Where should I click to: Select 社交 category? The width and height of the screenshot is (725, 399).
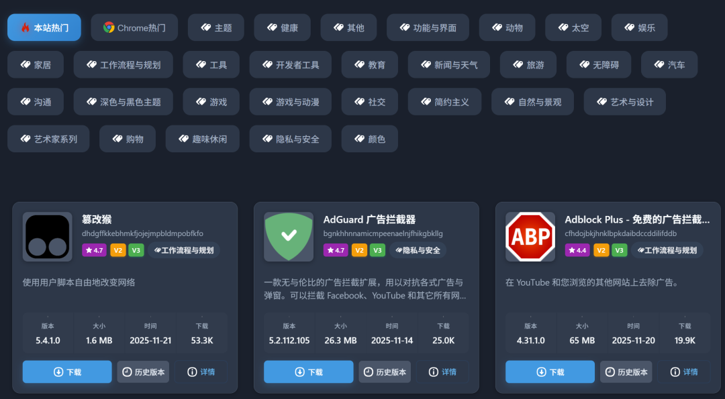(x=370, y=102)
